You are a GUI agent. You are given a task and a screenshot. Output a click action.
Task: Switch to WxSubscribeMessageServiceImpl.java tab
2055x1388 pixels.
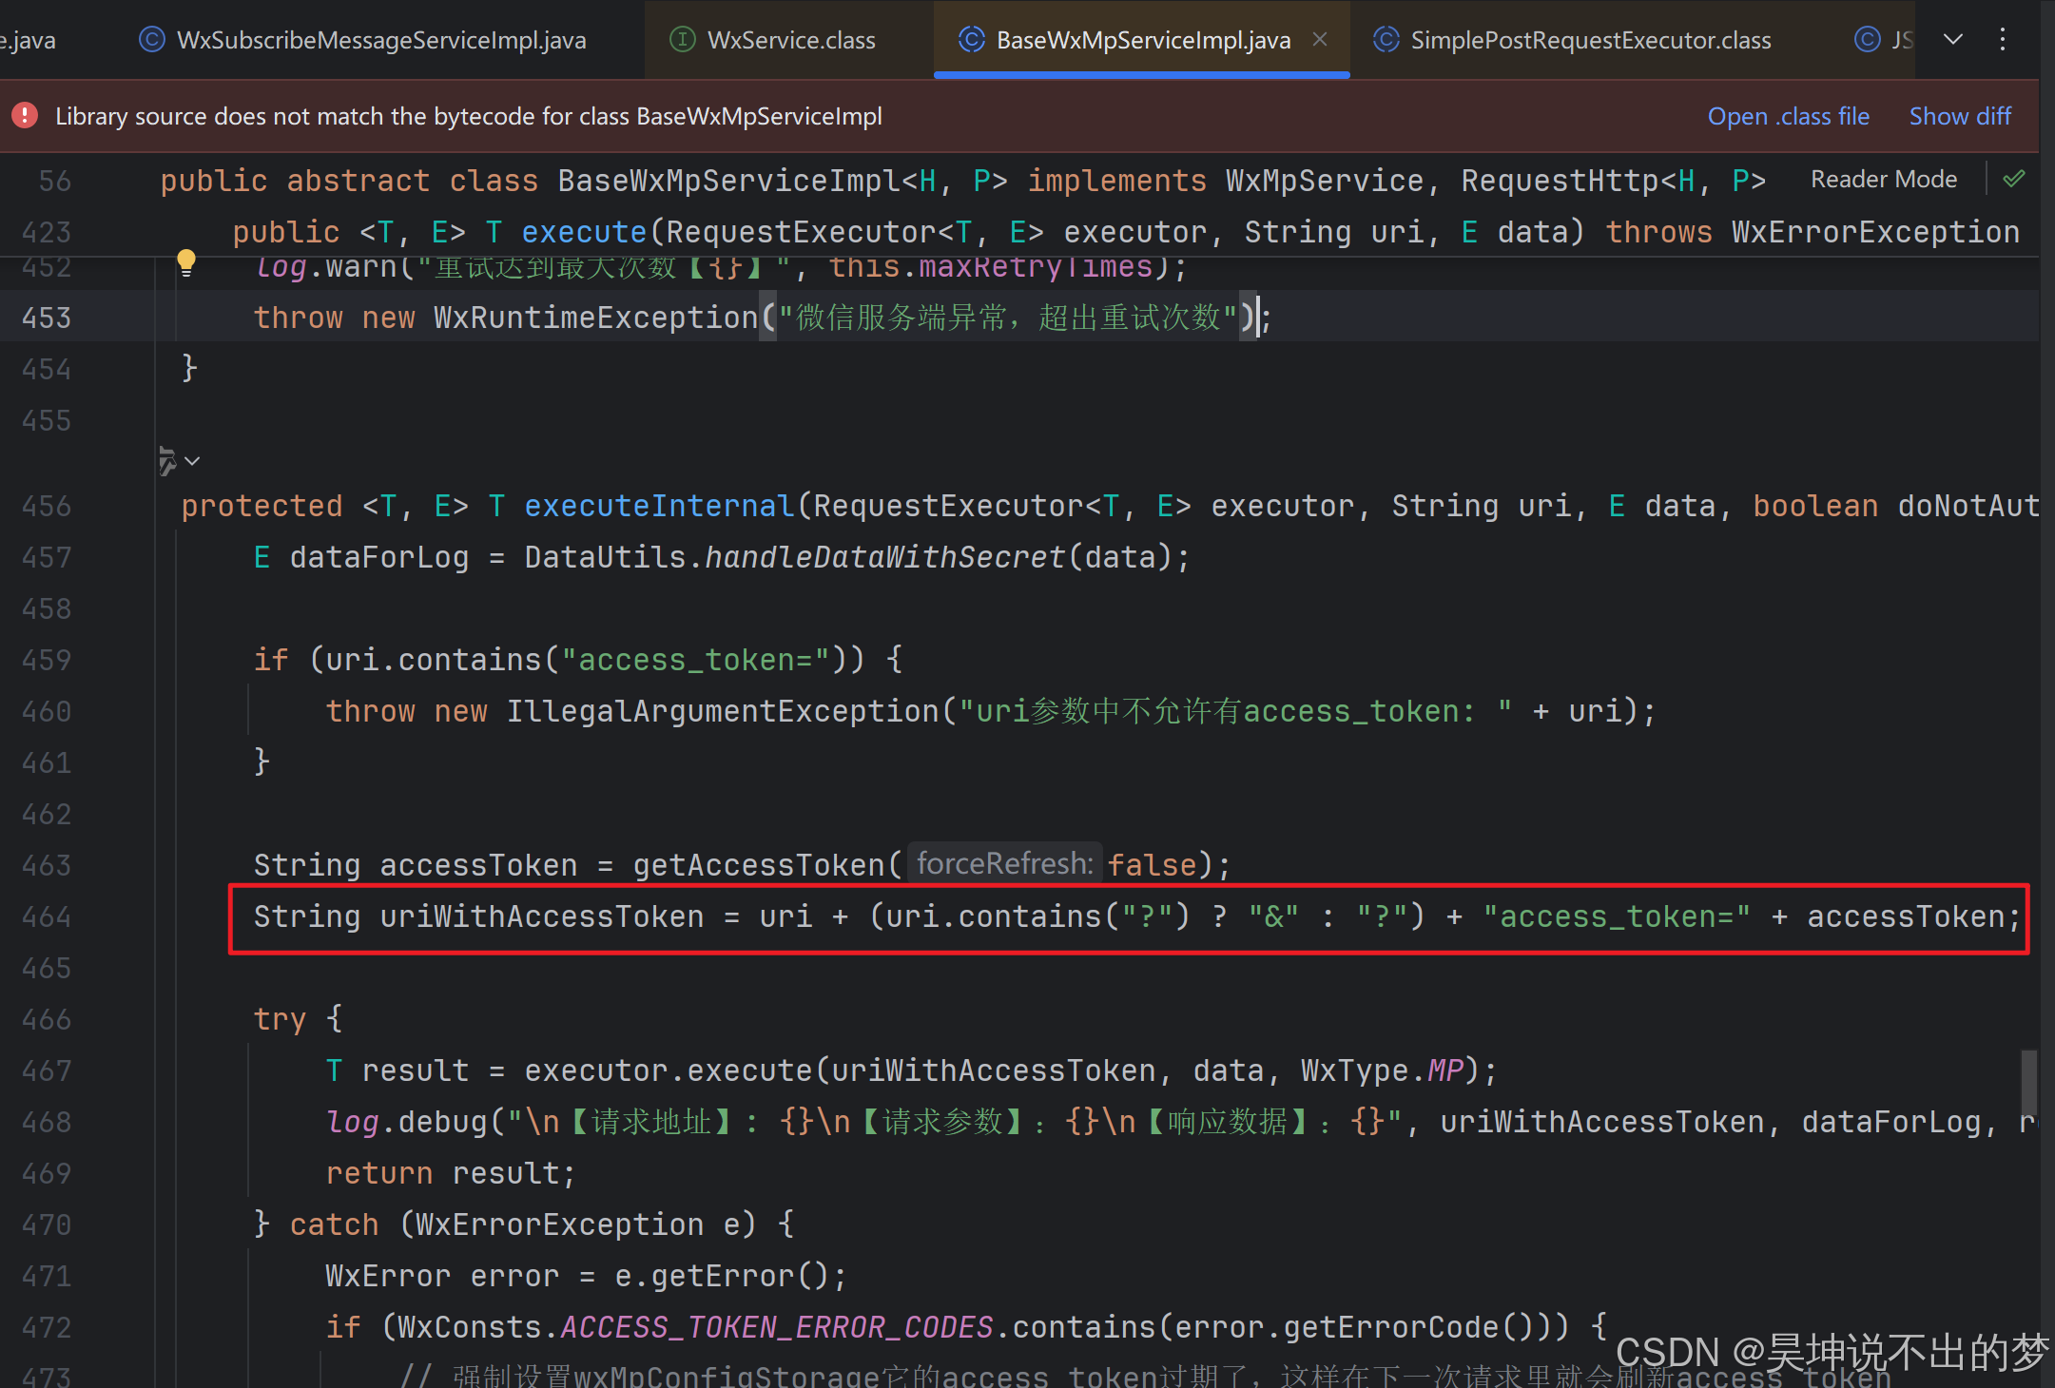pyautogui.click(x=362, y=40)
